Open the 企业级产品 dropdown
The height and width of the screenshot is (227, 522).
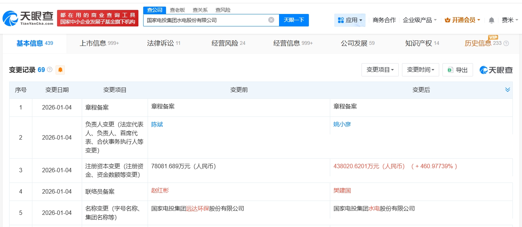[420, 20]
